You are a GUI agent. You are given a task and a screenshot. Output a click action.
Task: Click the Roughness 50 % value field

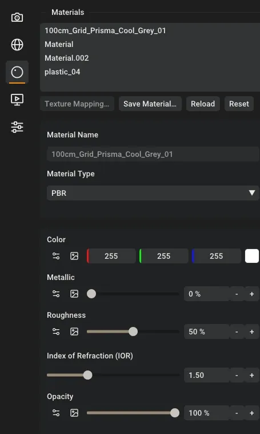pyautogui.click(x=207, y=332)
